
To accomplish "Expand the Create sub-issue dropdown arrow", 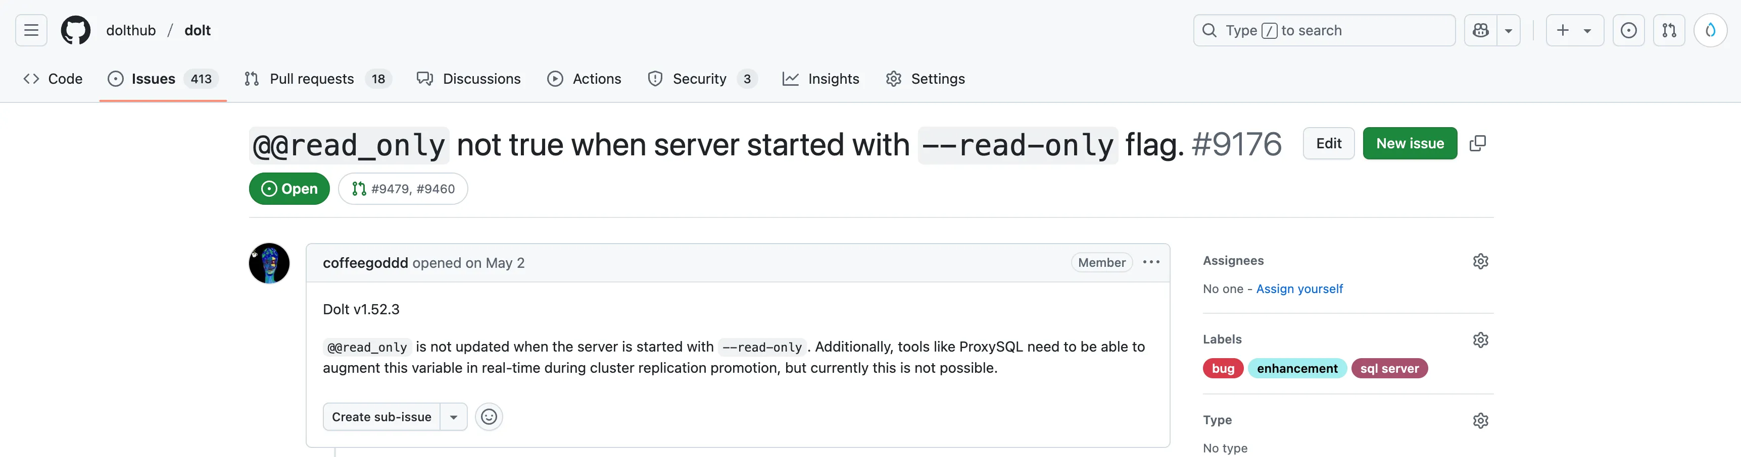I will coord(454,417).
